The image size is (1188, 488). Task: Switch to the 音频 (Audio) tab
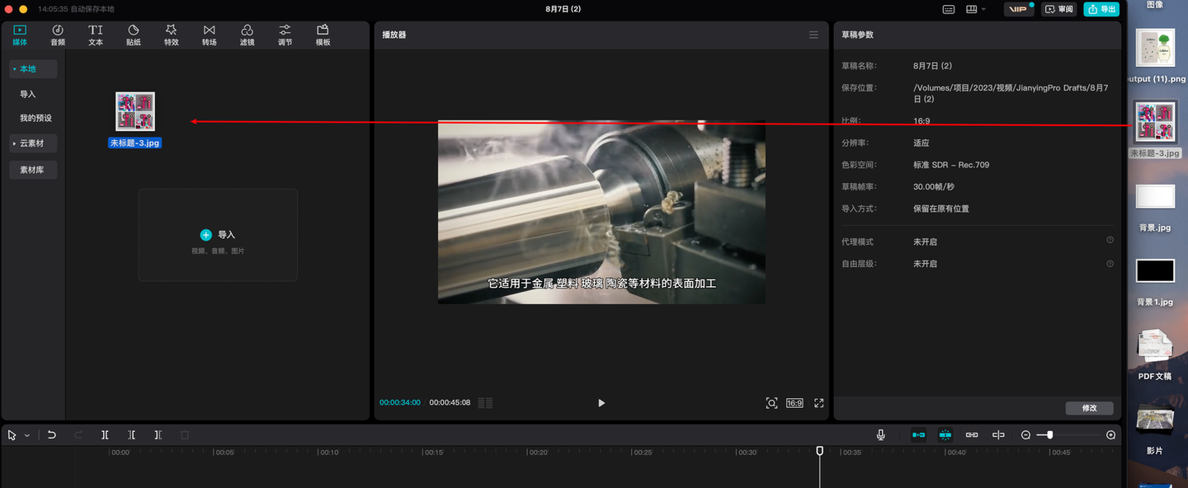click(x=58, y=35)
